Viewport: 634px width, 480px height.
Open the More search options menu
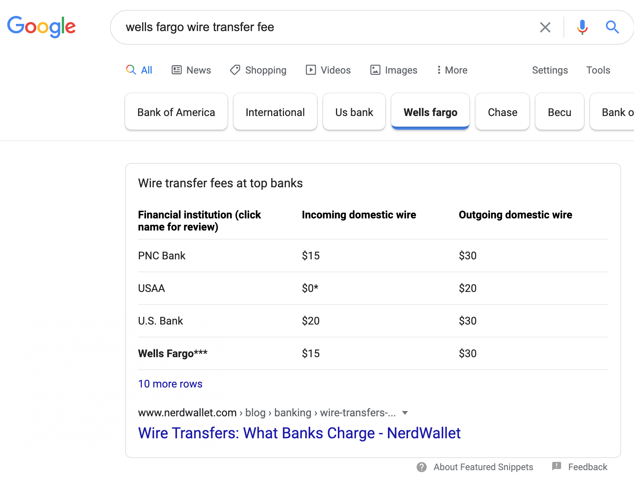(452, 70)
